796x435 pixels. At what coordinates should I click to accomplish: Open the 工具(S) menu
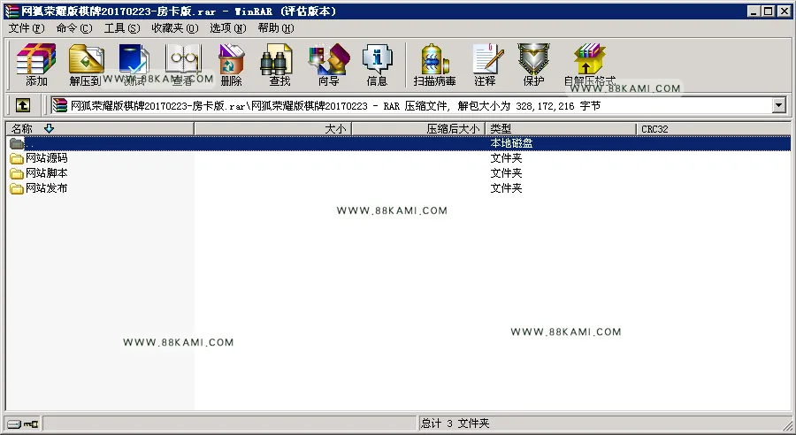click(122, 28)
